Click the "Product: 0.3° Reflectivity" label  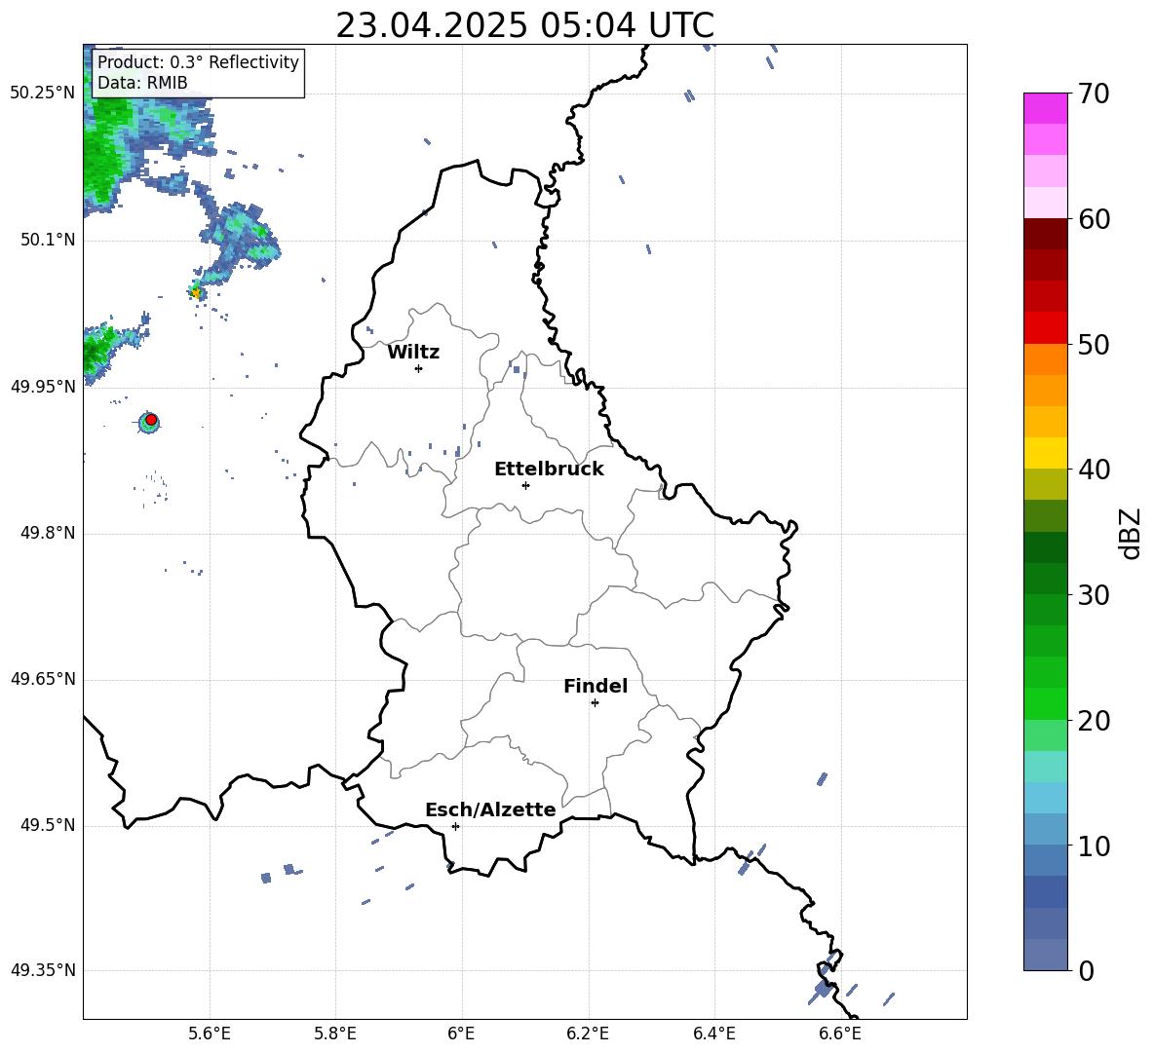pos(198,62)
